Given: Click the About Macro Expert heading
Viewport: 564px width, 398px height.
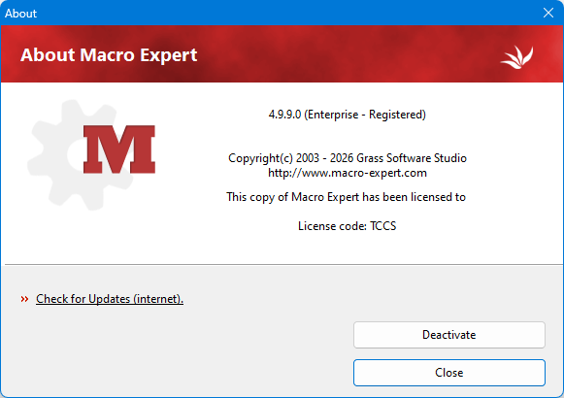Looking at the screenshot, I should point(109,55).
